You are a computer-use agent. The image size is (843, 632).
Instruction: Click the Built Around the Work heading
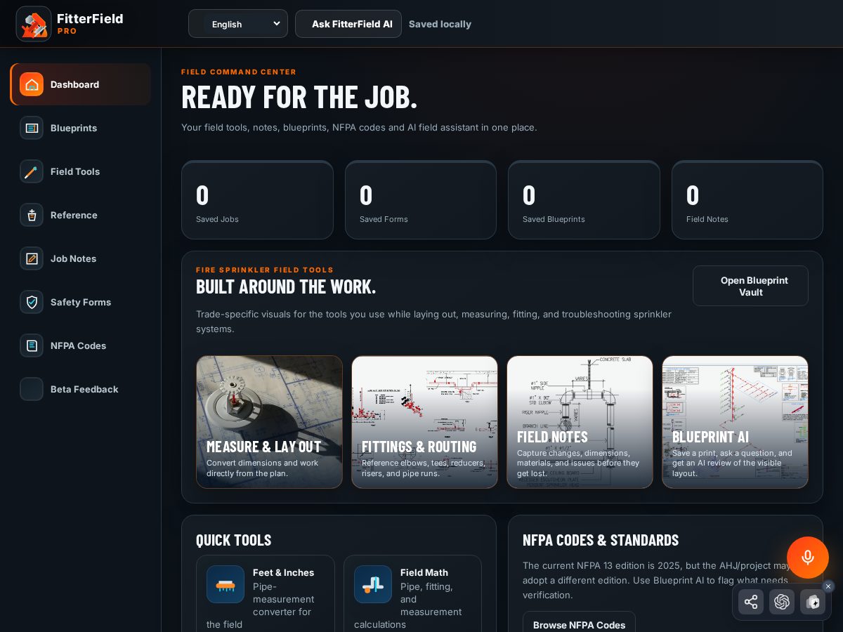click(x=286, y=287)
